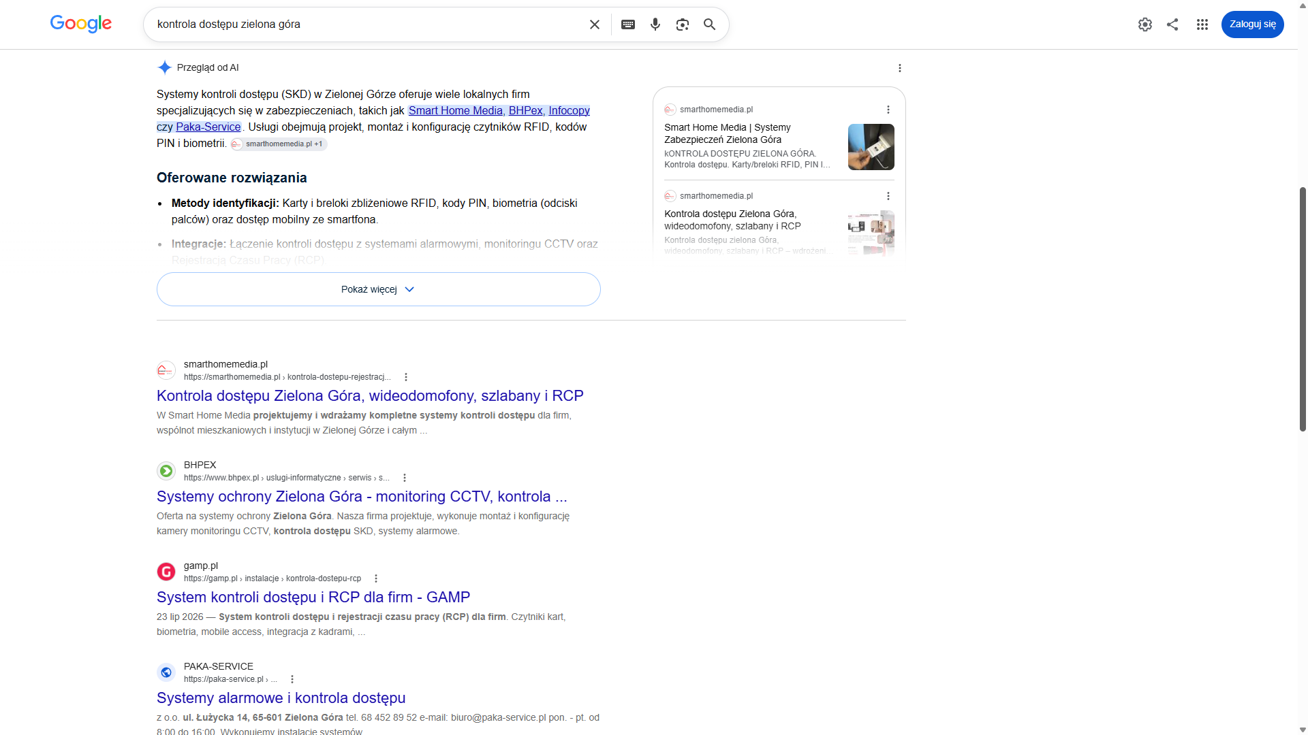The height and width of the screenshot is (735, 1308).
Task: Open the AI overview three-dot menu
Action: pyautogui.click(x=900, y=68)
